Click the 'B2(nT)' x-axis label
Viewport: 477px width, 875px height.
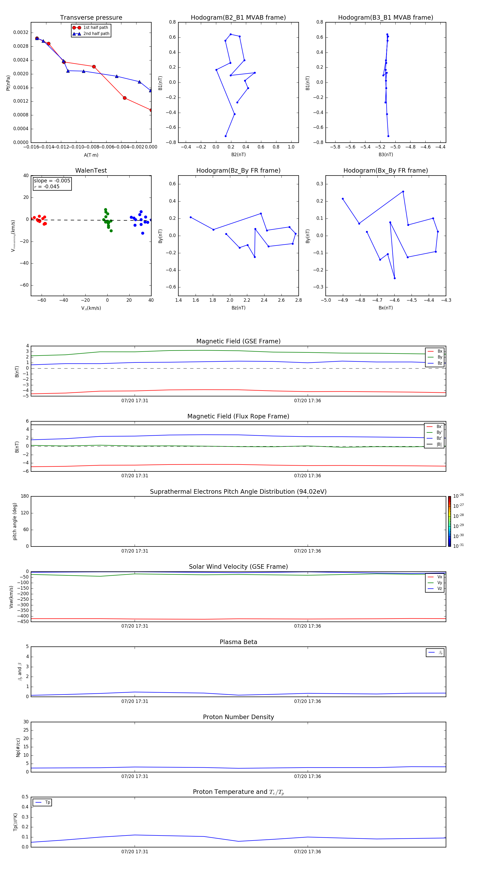coord(238,155)
